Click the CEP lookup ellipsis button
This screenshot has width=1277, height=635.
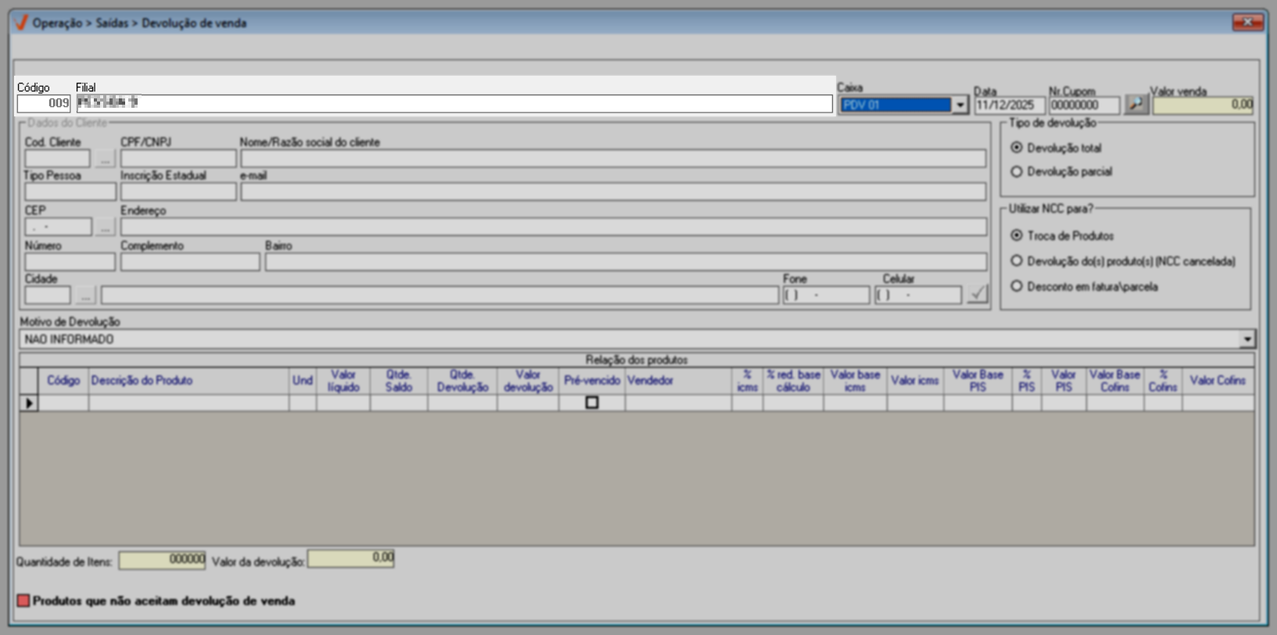click(x=105, y=227)
